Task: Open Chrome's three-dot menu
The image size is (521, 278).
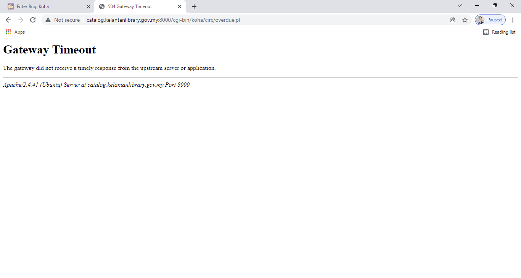Action: (x=513, y=20)
